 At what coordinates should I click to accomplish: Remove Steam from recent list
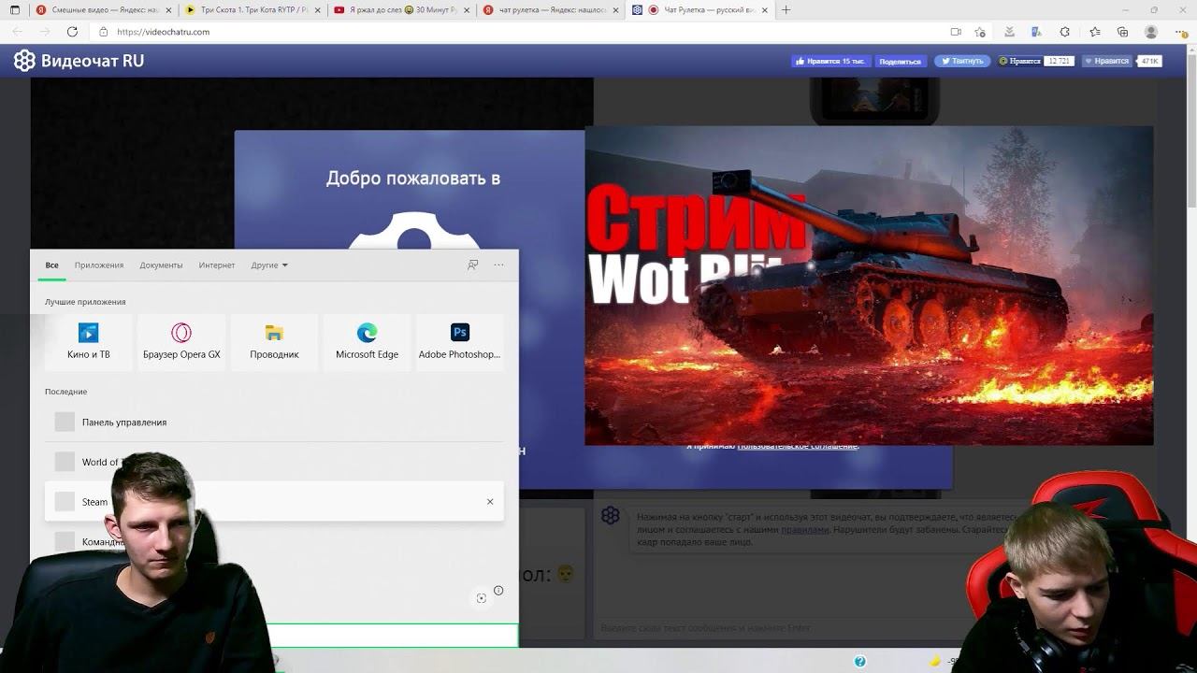490,502
